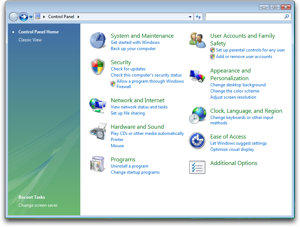Open Hardware and Sound category heading

pyautogui.click(x=137, y=127)
